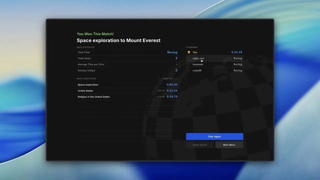Go to the next path page arrow
Screen dimensions: 320x180
tap(176, 78)
